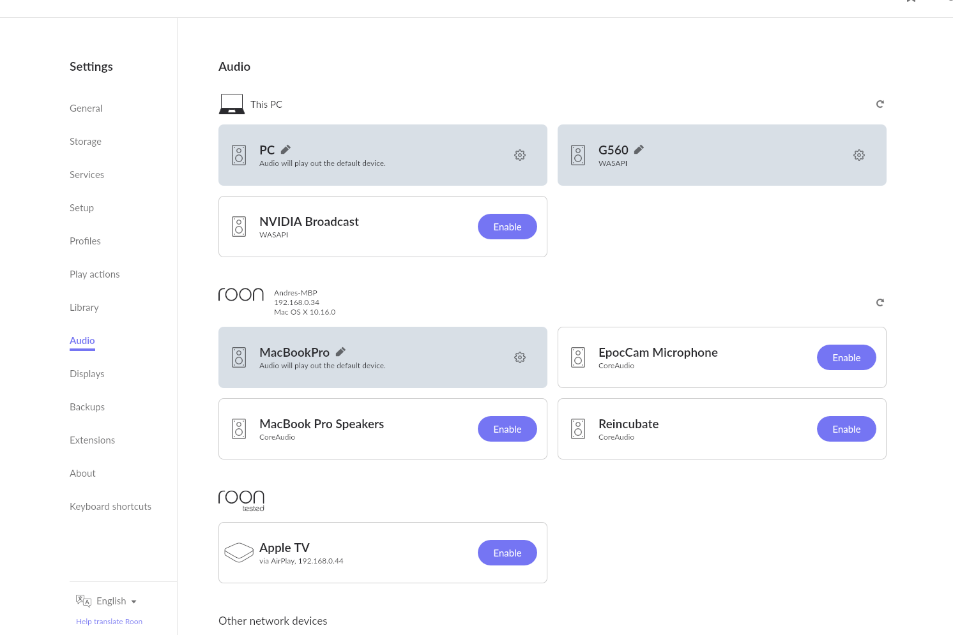Click the language translate icon
The height and width of the screenshot is (635, 953).
pos(84,601)
